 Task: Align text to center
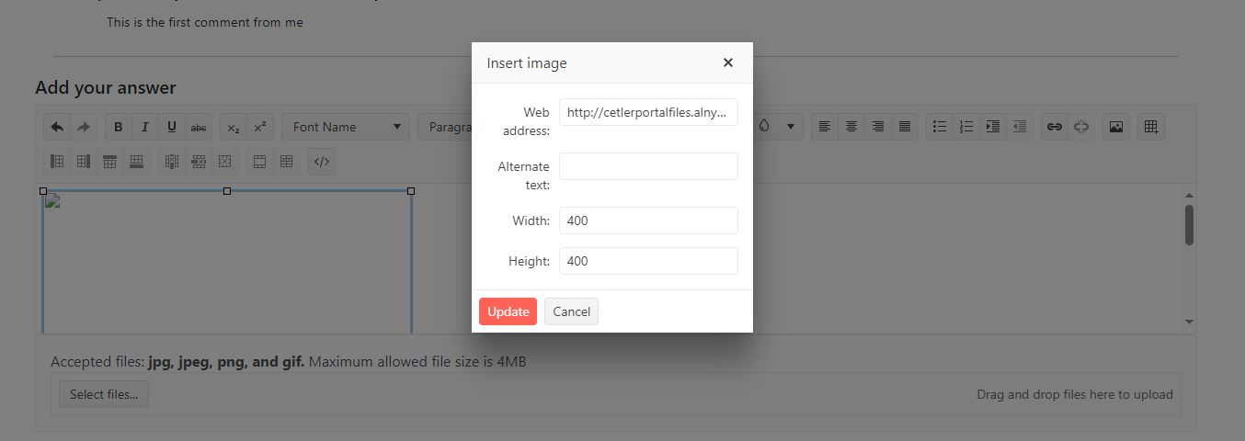click(851, 127)
